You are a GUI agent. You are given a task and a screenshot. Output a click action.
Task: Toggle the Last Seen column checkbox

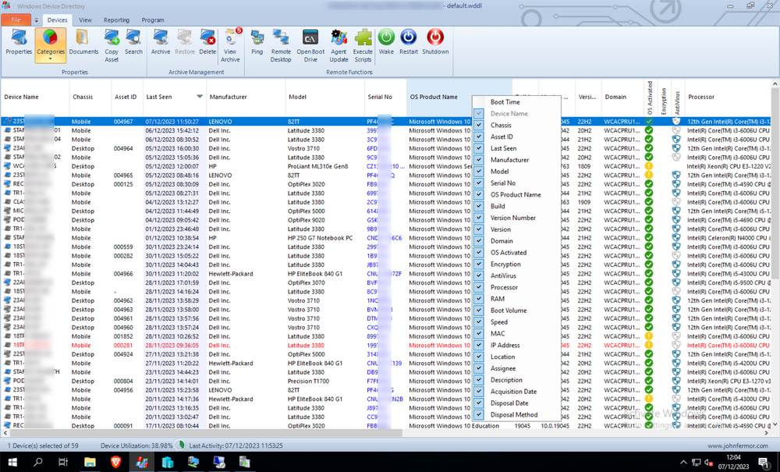pos(479,148)
